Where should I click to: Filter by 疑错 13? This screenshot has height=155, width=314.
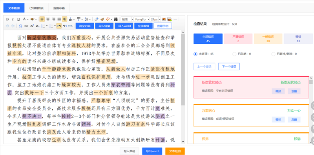pyautogui.click(x=298, y=39)
